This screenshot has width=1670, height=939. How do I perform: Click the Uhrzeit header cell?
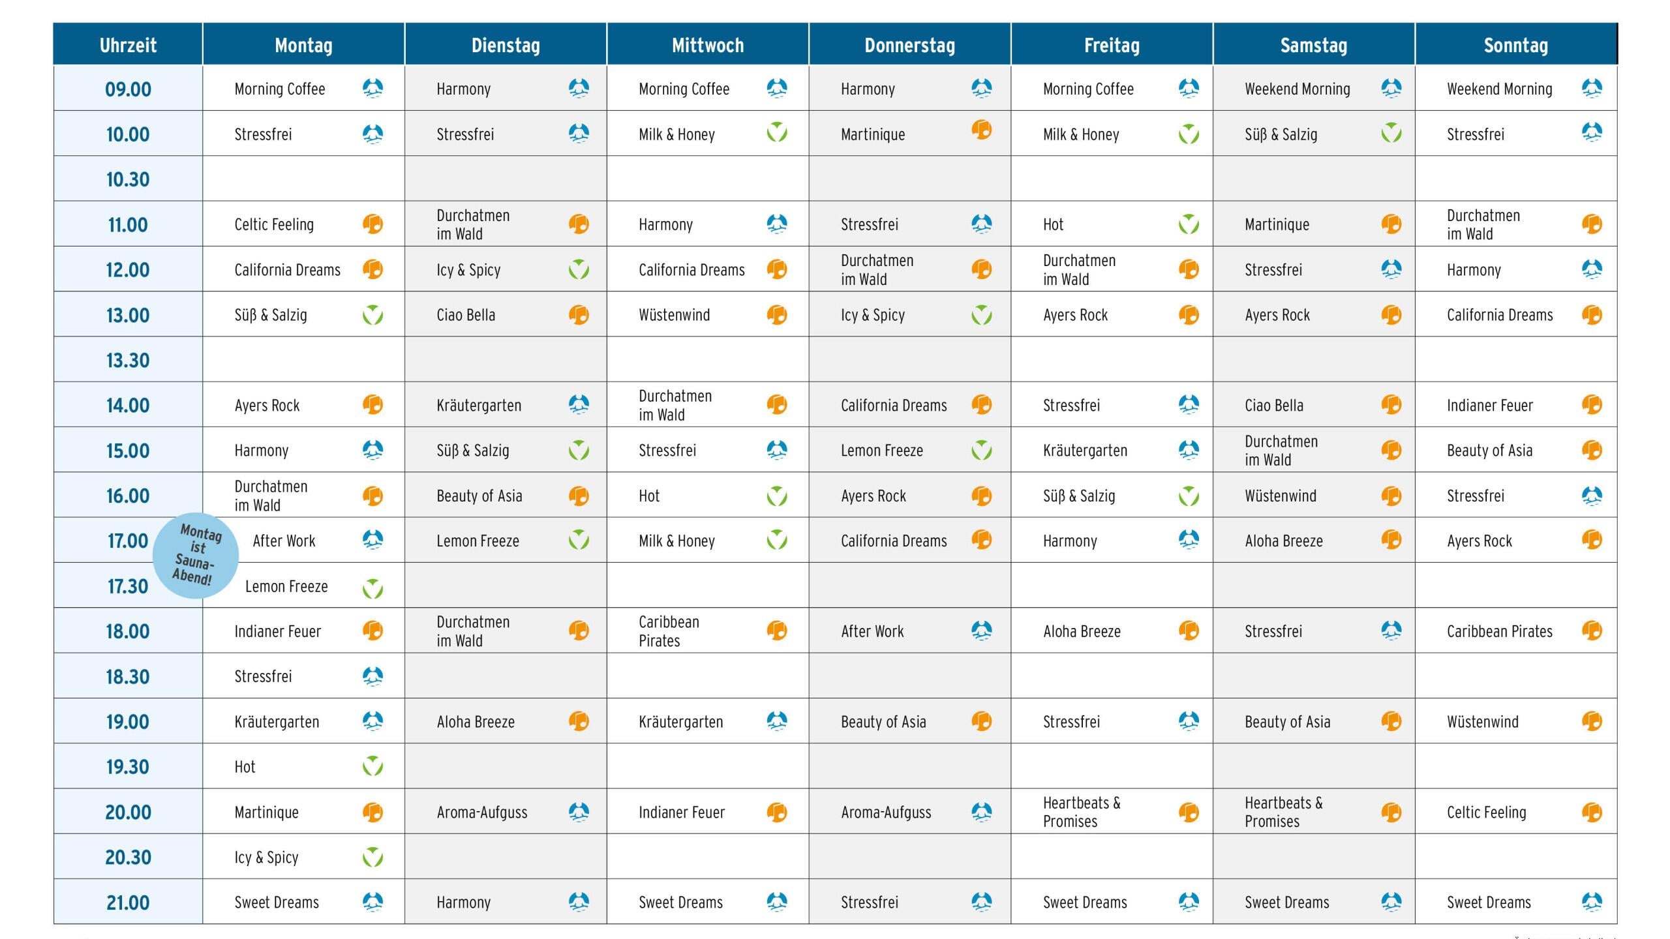128,44
